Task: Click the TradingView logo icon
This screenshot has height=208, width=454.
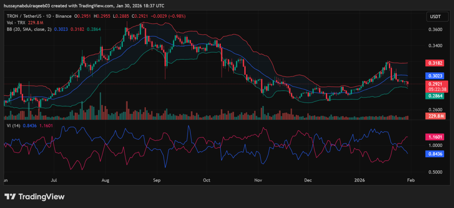Action: 11,197
